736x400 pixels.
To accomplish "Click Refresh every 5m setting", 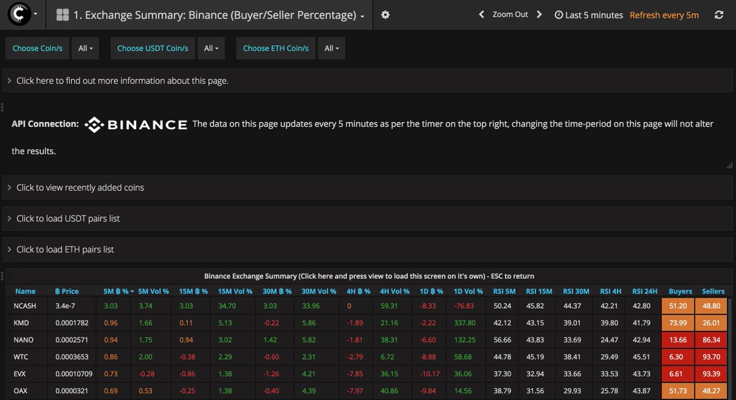I will [x=664, y=15].
